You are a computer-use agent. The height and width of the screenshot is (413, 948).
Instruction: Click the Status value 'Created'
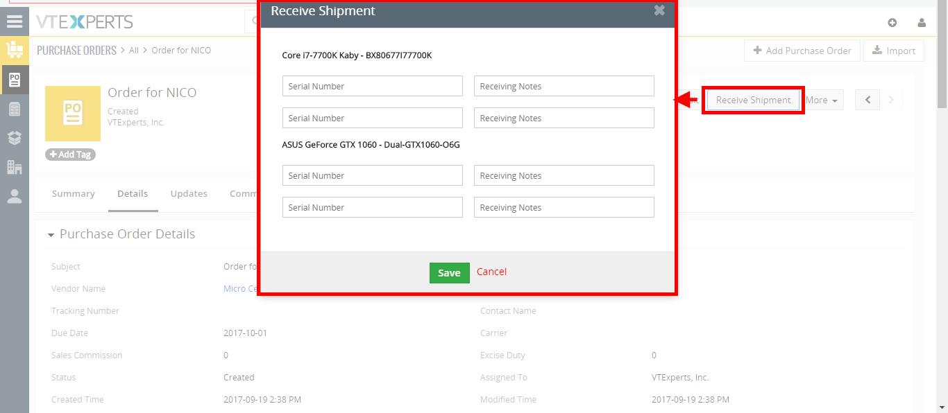pos(239,378)
